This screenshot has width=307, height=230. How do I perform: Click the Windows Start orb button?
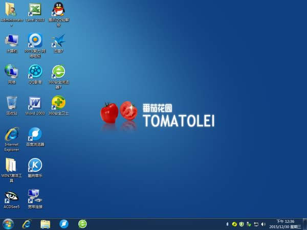coord(8,224)
